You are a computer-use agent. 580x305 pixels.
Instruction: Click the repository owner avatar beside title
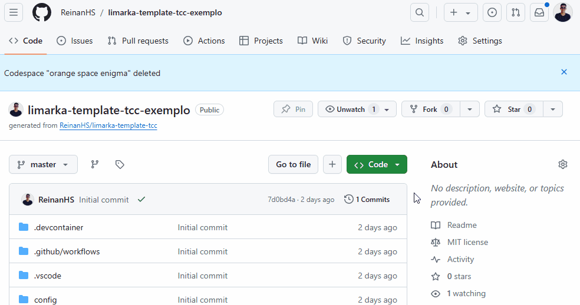pos(16,110)
